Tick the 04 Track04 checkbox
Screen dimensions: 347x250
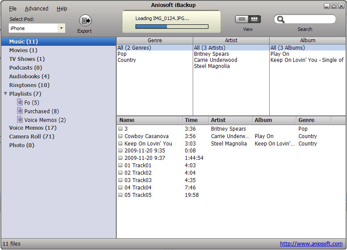[120, 187]
